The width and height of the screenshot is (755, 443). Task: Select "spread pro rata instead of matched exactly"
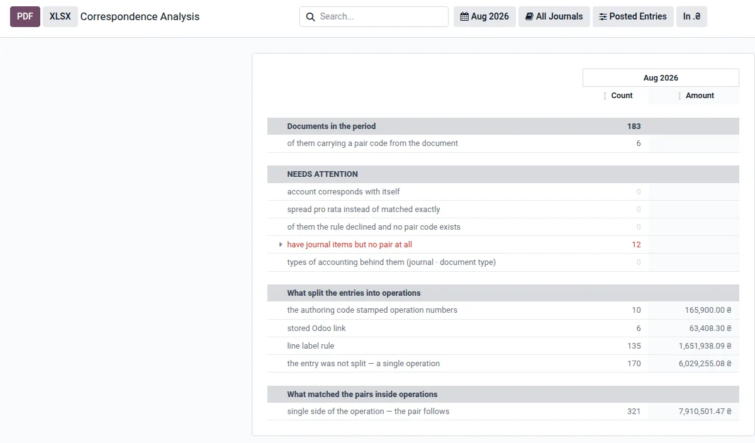(x=503, y=210)
